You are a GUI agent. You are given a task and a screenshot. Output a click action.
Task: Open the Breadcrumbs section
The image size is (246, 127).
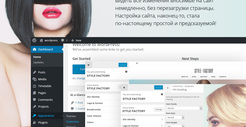103,109
